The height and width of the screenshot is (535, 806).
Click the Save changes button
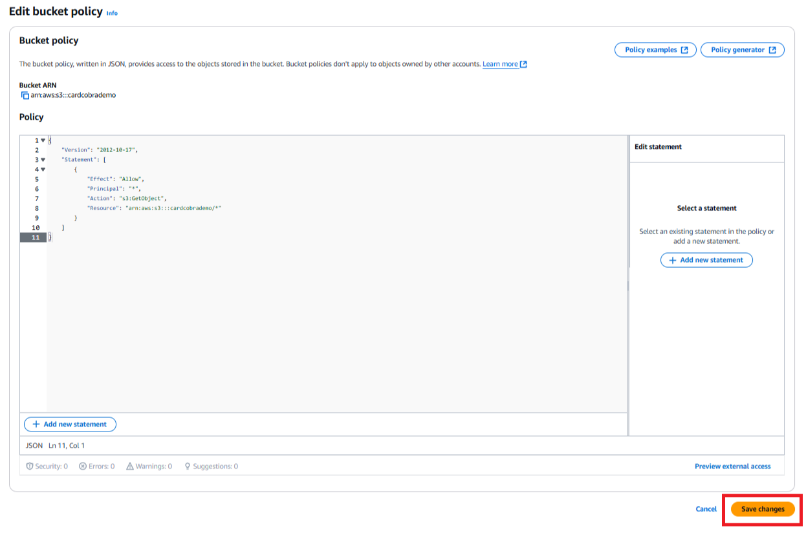coord(763,509)
